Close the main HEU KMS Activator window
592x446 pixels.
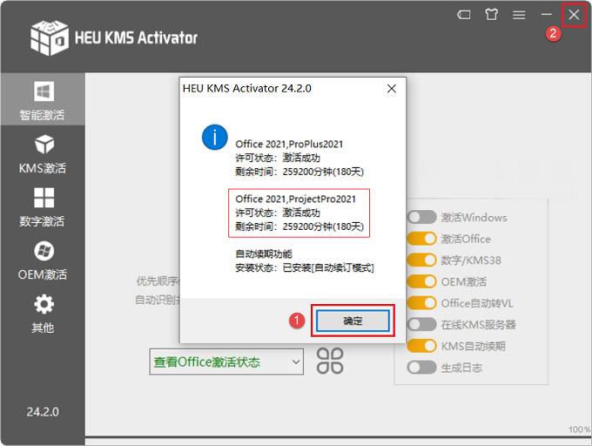click(x=574, y=15)
